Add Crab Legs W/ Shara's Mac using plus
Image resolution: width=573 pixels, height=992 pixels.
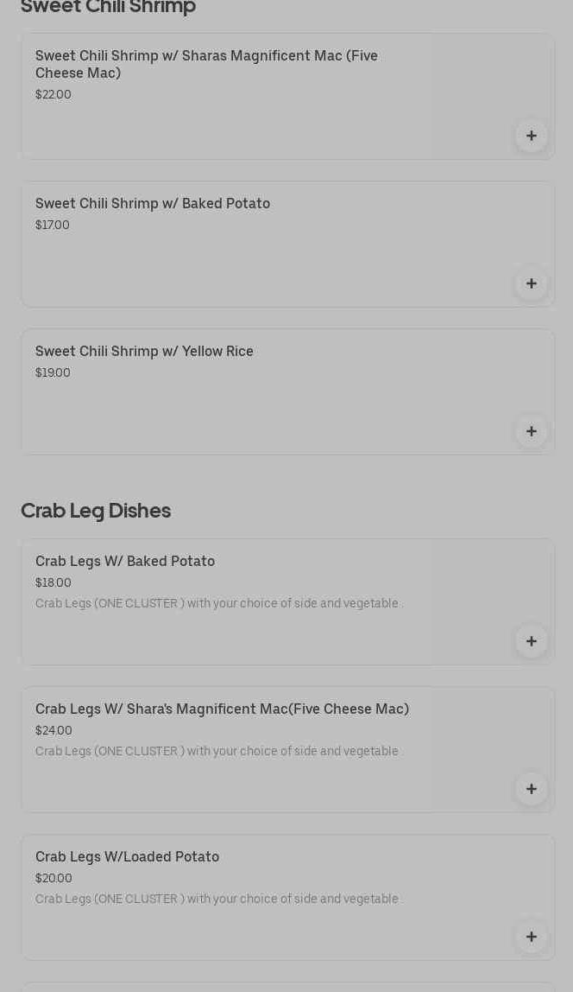(532, 789)
